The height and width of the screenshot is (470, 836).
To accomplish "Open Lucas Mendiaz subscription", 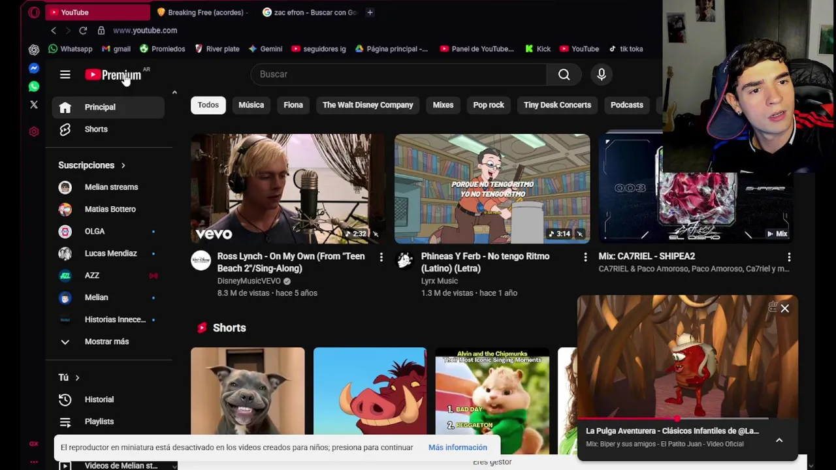I will (x=108, y=254).
